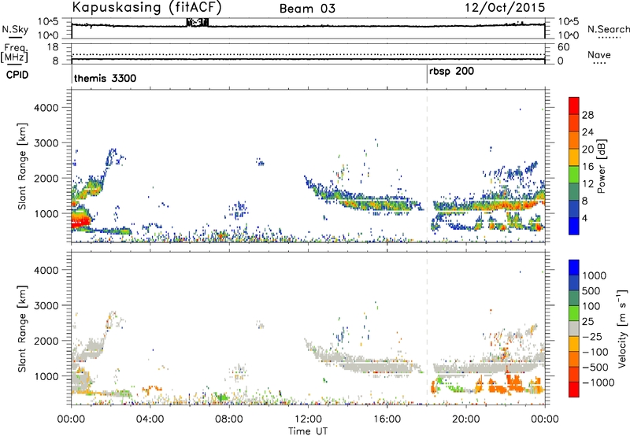630x436 pixels.
Task: Click the 16 label on Power colorbar
Action: [x=587, y=167]
